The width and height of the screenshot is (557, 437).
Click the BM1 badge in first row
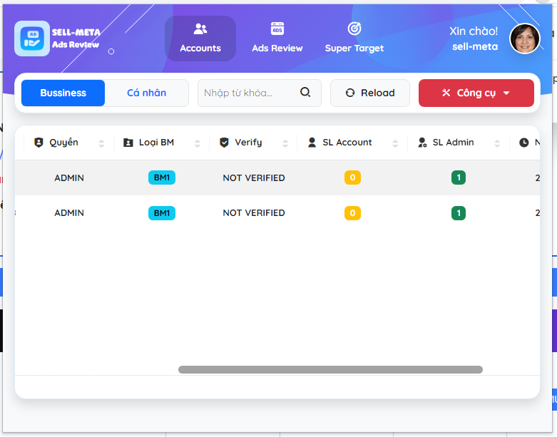(162, 178)
